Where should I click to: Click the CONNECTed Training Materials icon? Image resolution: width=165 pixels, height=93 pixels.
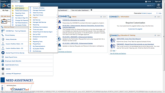coord(3,31)
